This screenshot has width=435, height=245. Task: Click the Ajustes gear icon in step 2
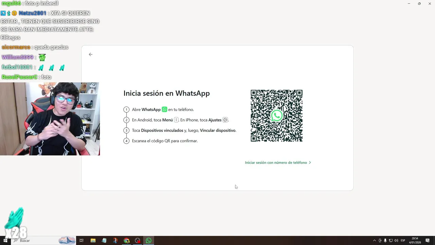pos(225,120)
